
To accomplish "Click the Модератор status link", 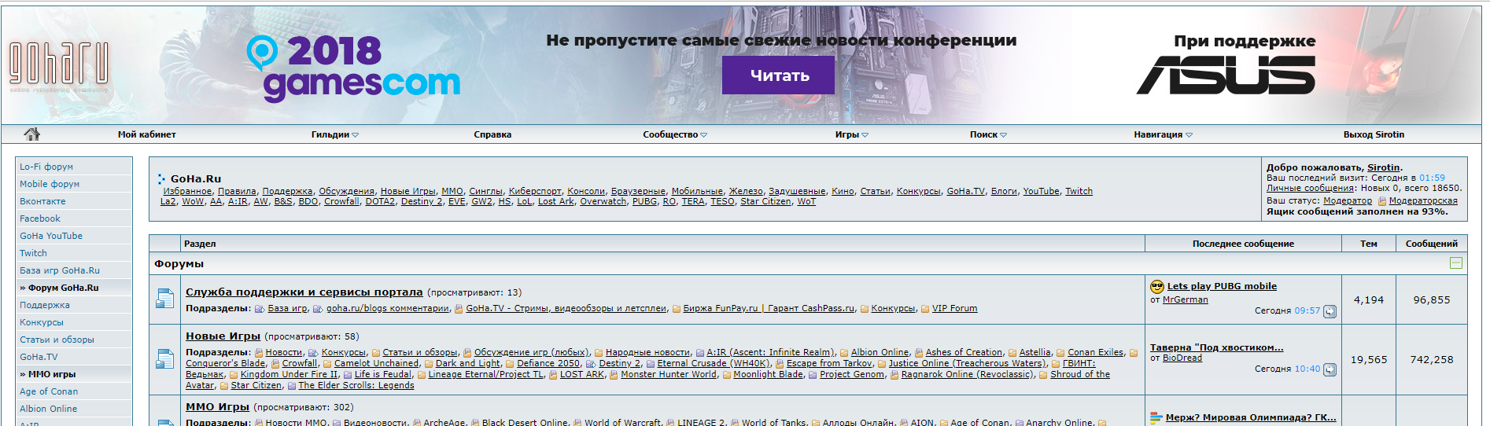I will [1348, 200].
